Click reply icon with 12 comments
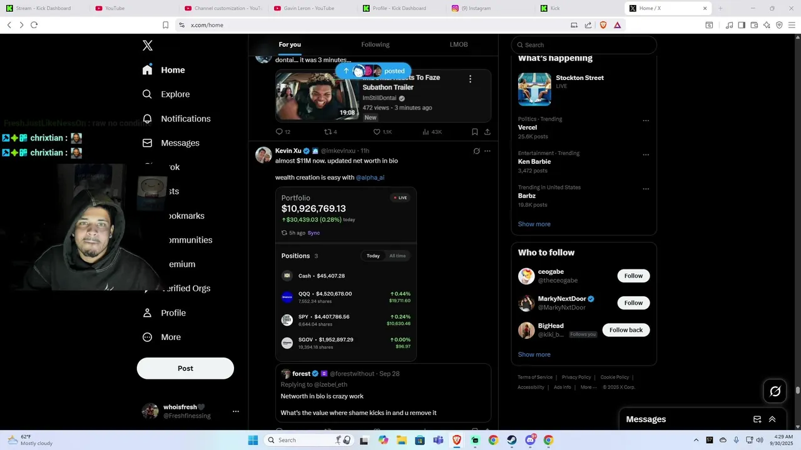This screenshot has width=801, height=450. (283, 132)
